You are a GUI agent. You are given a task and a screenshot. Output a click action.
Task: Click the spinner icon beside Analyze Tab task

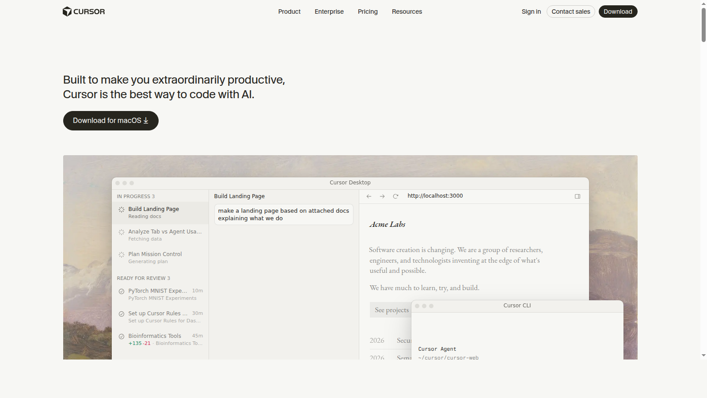coord(122,232)
